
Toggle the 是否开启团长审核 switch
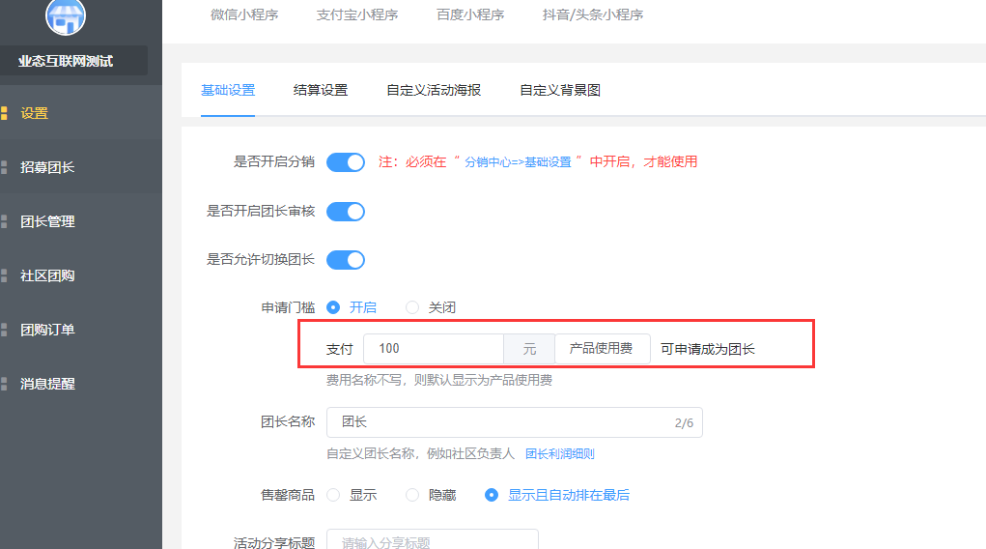click(345, 212)
